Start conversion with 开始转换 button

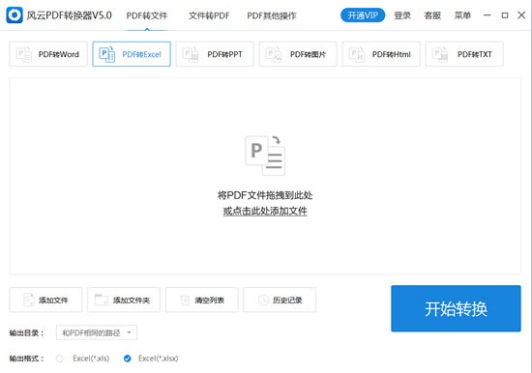click(x=456, y=308)
